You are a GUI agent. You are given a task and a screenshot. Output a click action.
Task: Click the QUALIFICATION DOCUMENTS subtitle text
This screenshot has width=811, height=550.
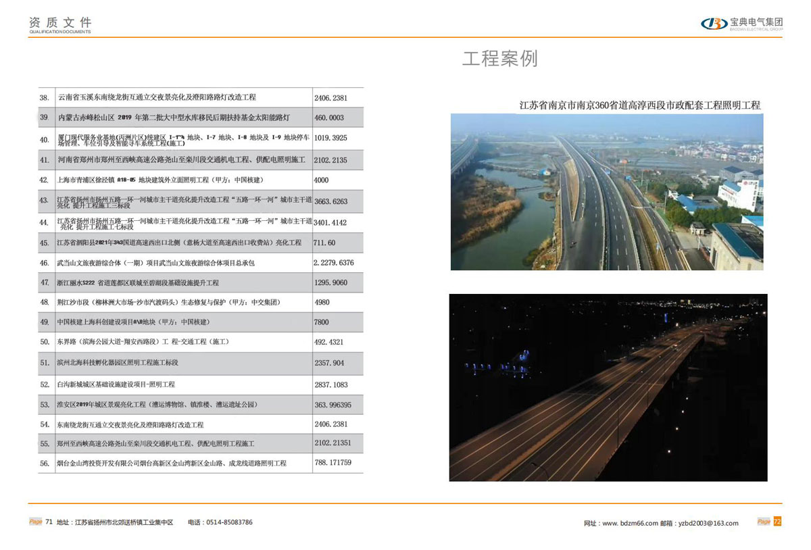coord(59,30)
